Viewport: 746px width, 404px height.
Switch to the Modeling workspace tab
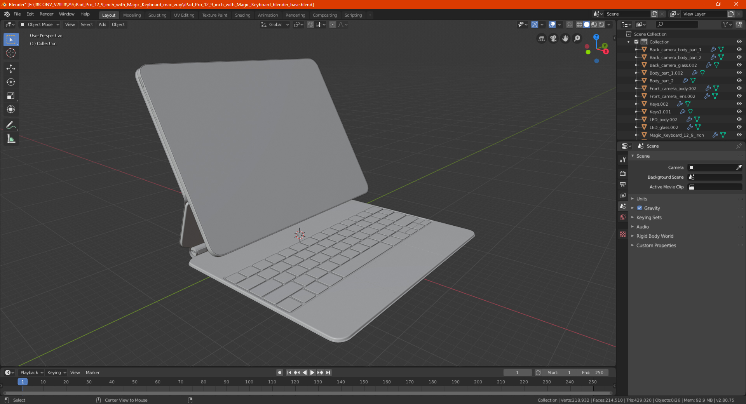(132, 15)
